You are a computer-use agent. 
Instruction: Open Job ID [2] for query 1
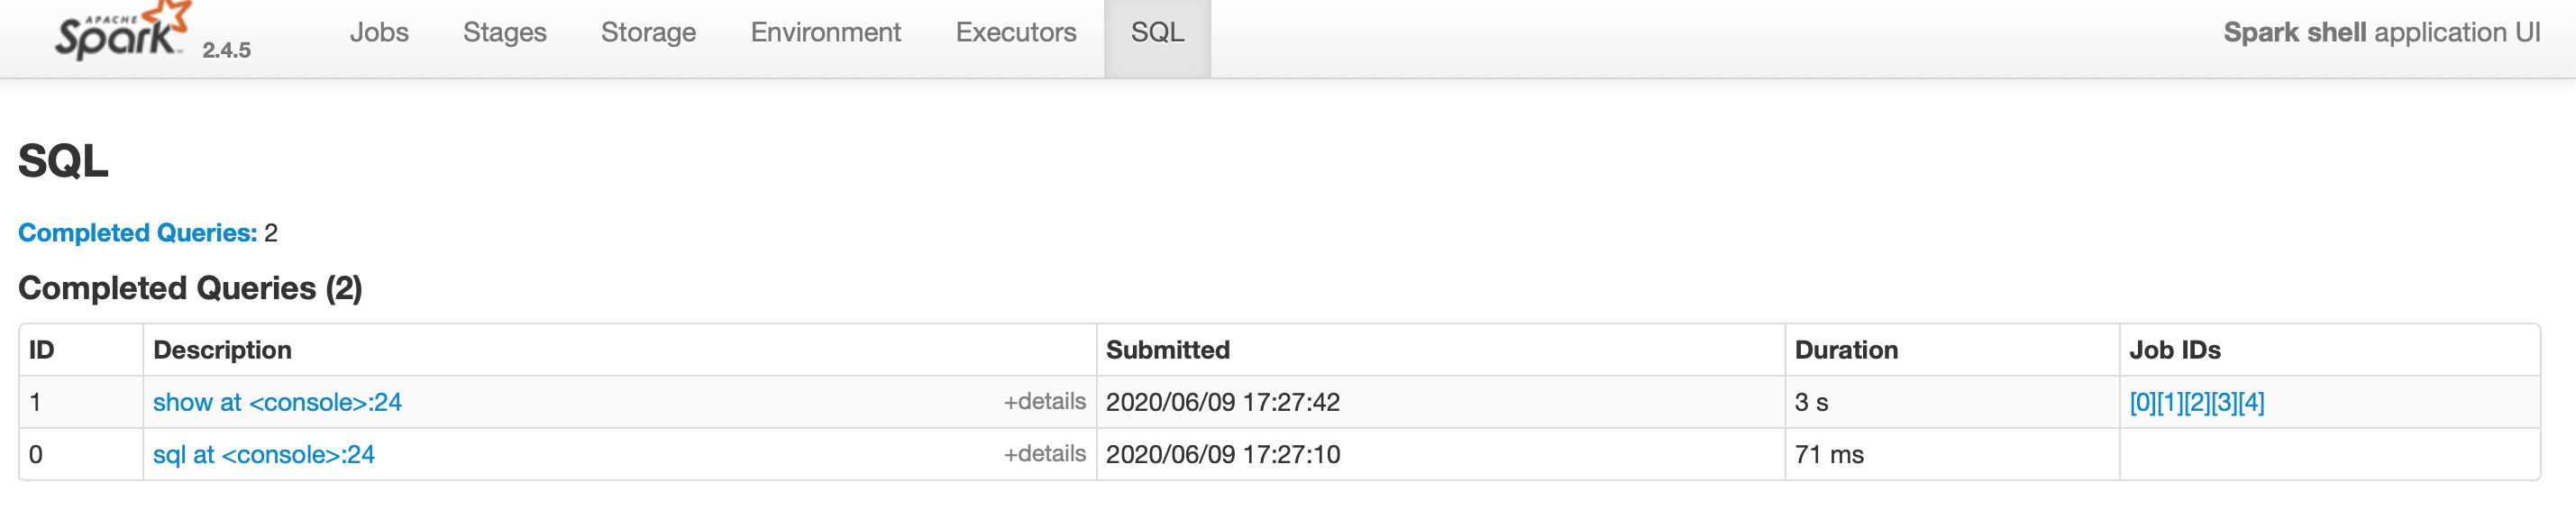[x=2198, y=402]
